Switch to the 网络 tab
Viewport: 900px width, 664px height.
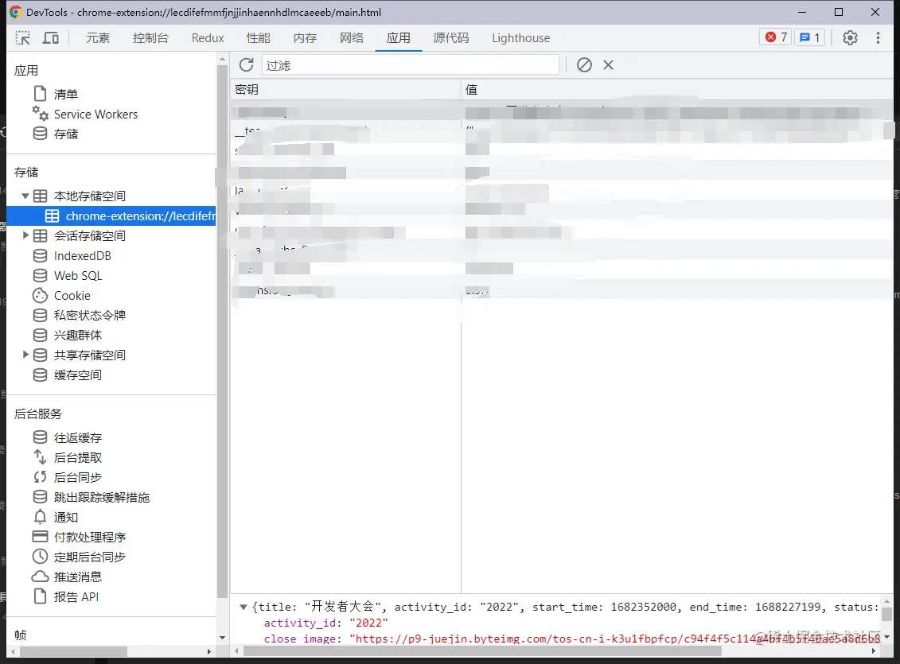coord(352,38)
